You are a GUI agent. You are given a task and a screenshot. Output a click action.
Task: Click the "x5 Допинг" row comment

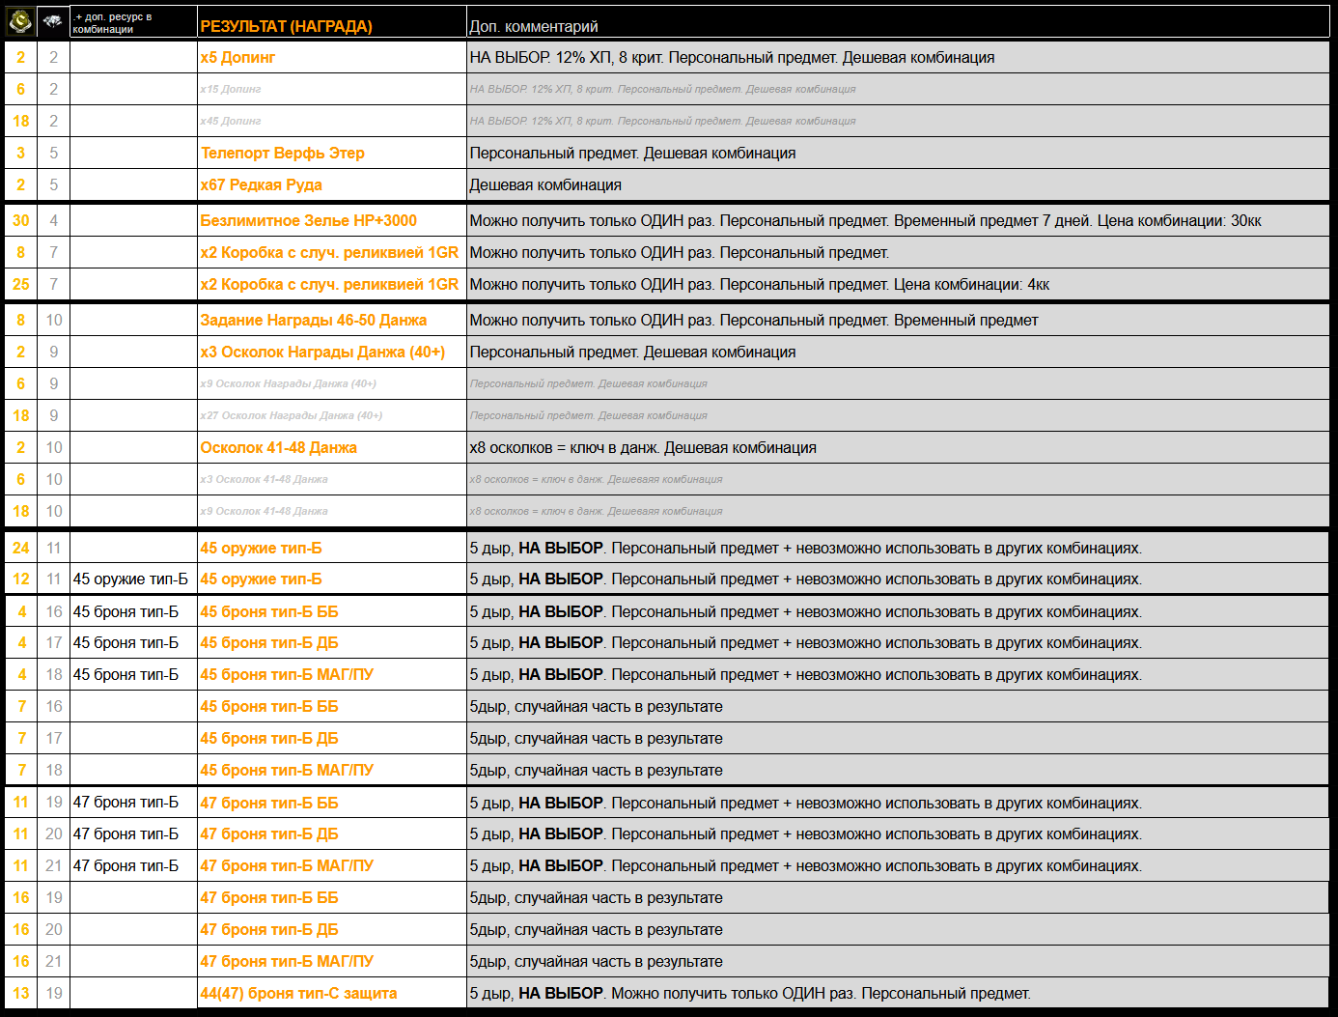(732, 57)
